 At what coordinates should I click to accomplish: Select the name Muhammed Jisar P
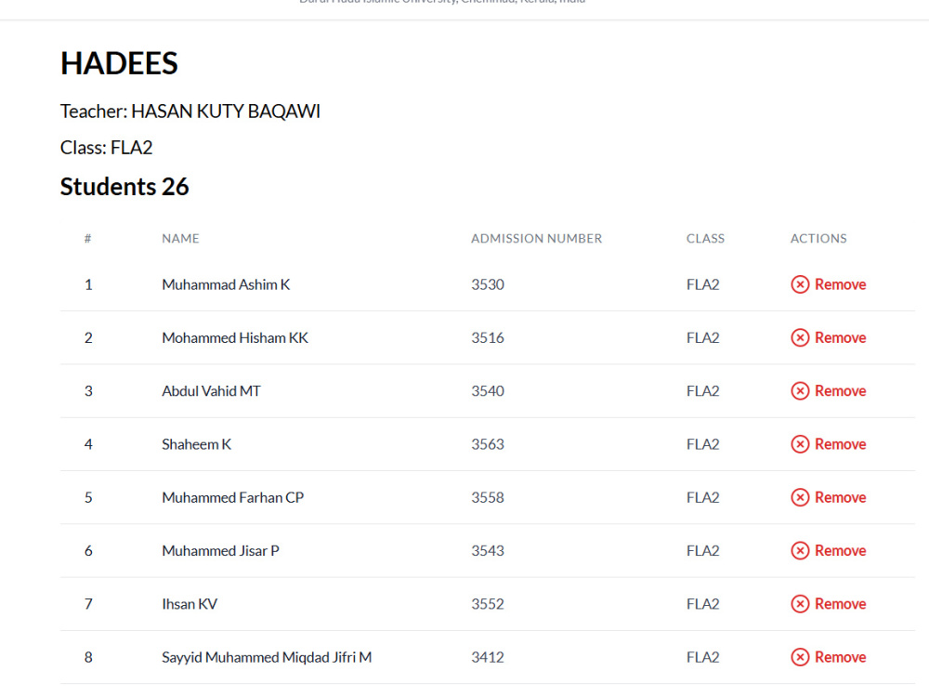[x=220, y=550]
